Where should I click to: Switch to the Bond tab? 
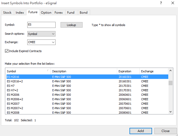(x=84, y=13)
